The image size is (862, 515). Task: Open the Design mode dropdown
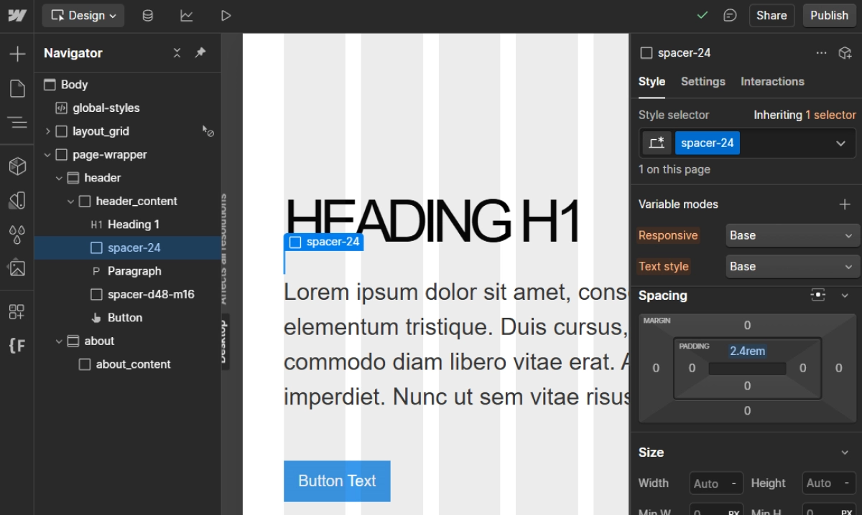[83, 16]
